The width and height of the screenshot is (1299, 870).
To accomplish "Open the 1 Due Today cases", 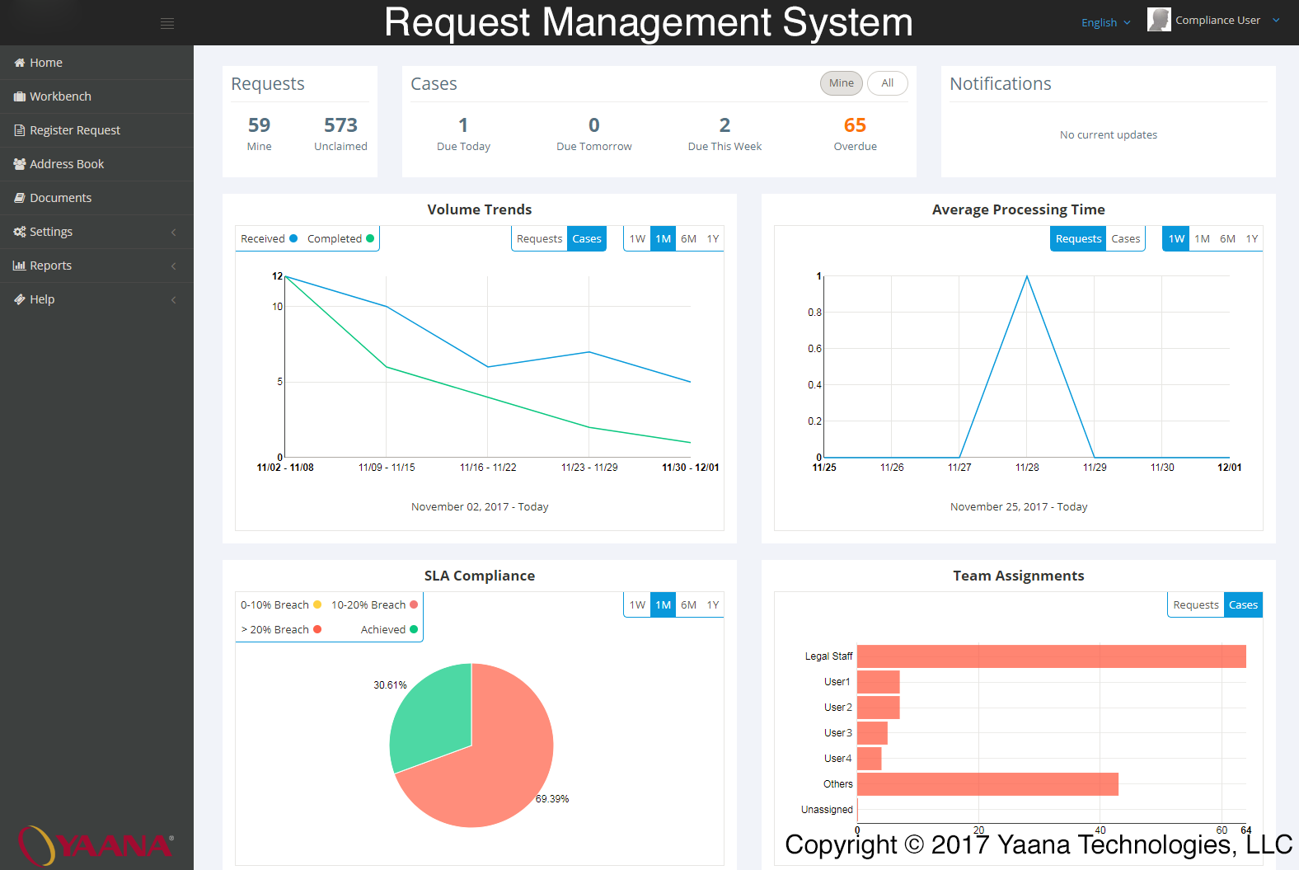I will click(x=463, y=134).
